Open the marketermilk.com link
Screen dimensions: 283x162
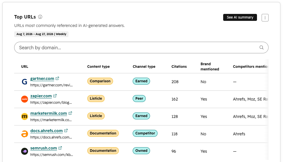(x=49, y=113)
